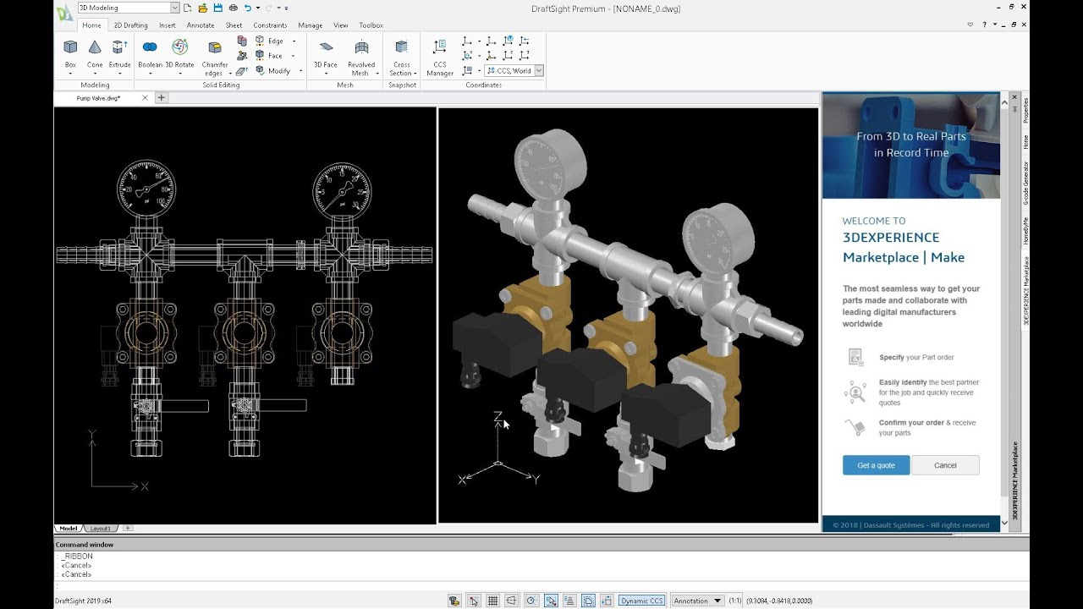Add a new drawing tab with plus button
The height and width of the screenshot is (609, 1083).
[x=161, y=98]
